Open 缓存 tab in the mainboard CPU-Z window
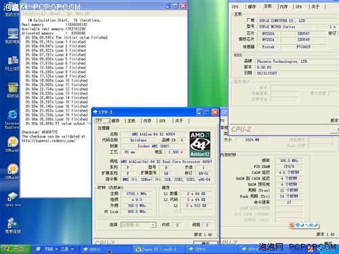339x254 pixels. (x=252, y=7)
